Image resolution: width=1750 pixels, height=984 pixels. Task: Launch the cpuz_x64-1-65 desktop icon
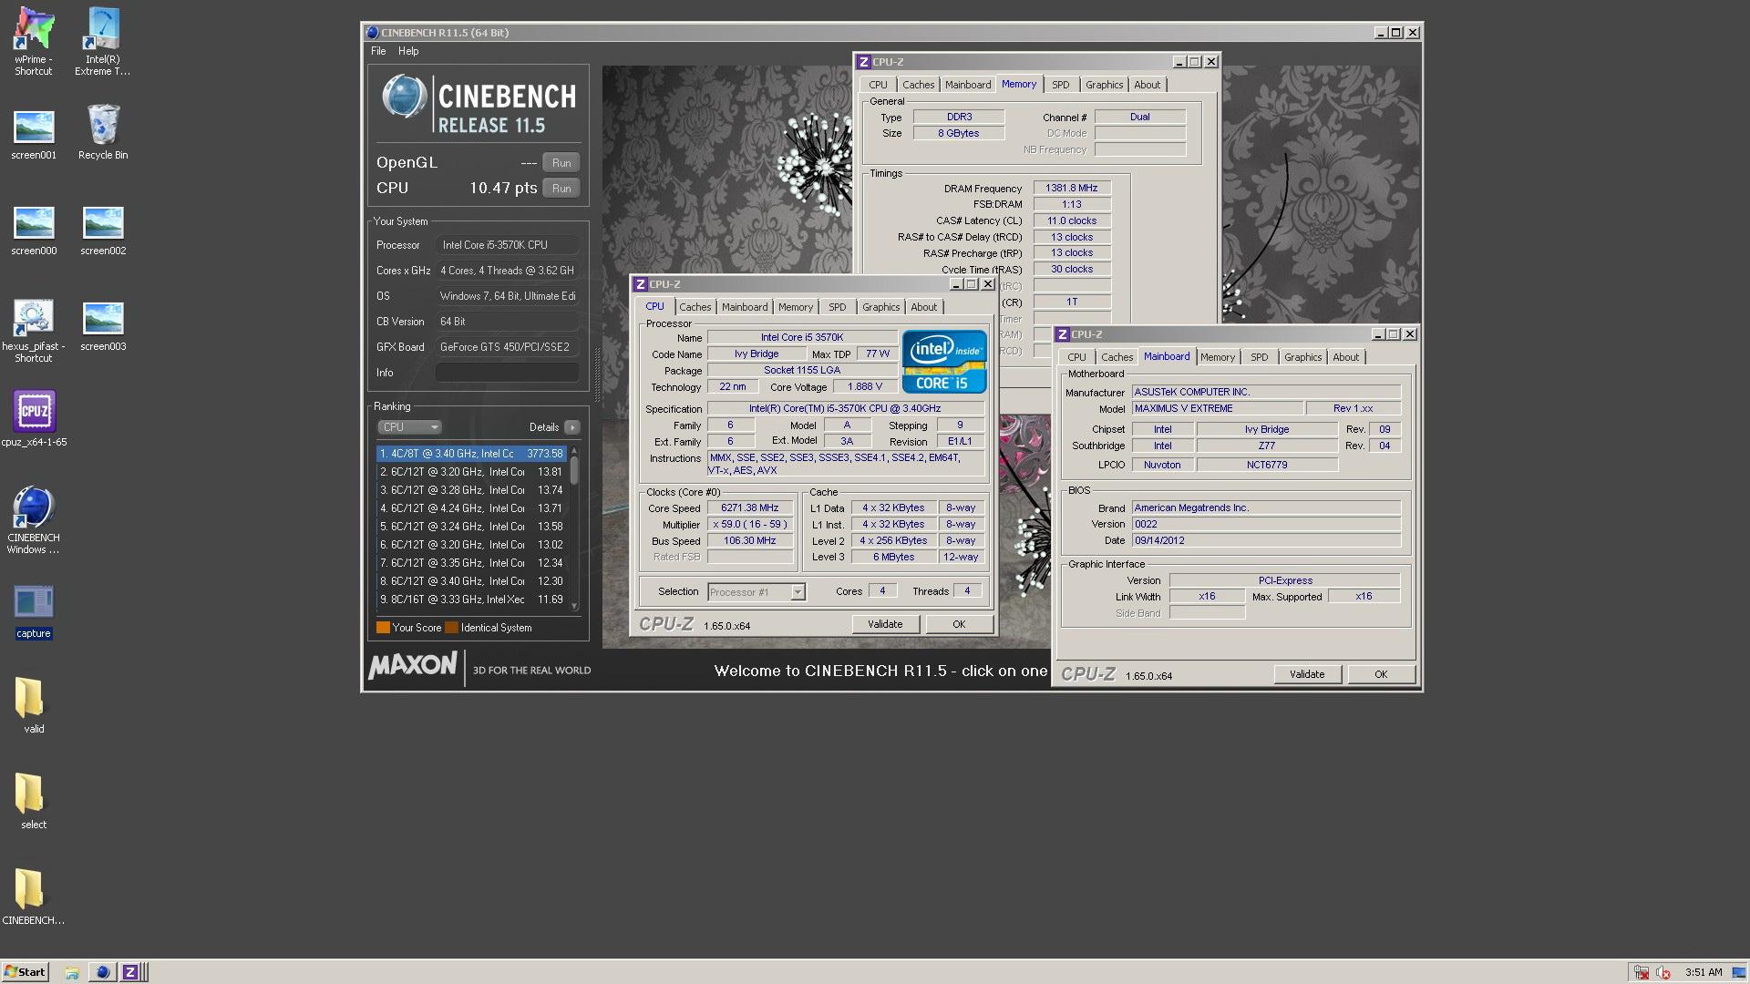[x=34, y=419]
